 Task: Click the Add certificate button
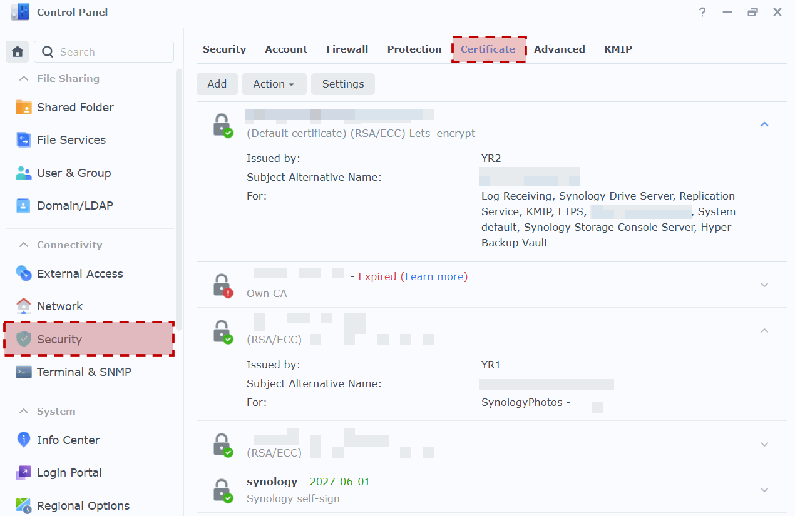[217, 84]
